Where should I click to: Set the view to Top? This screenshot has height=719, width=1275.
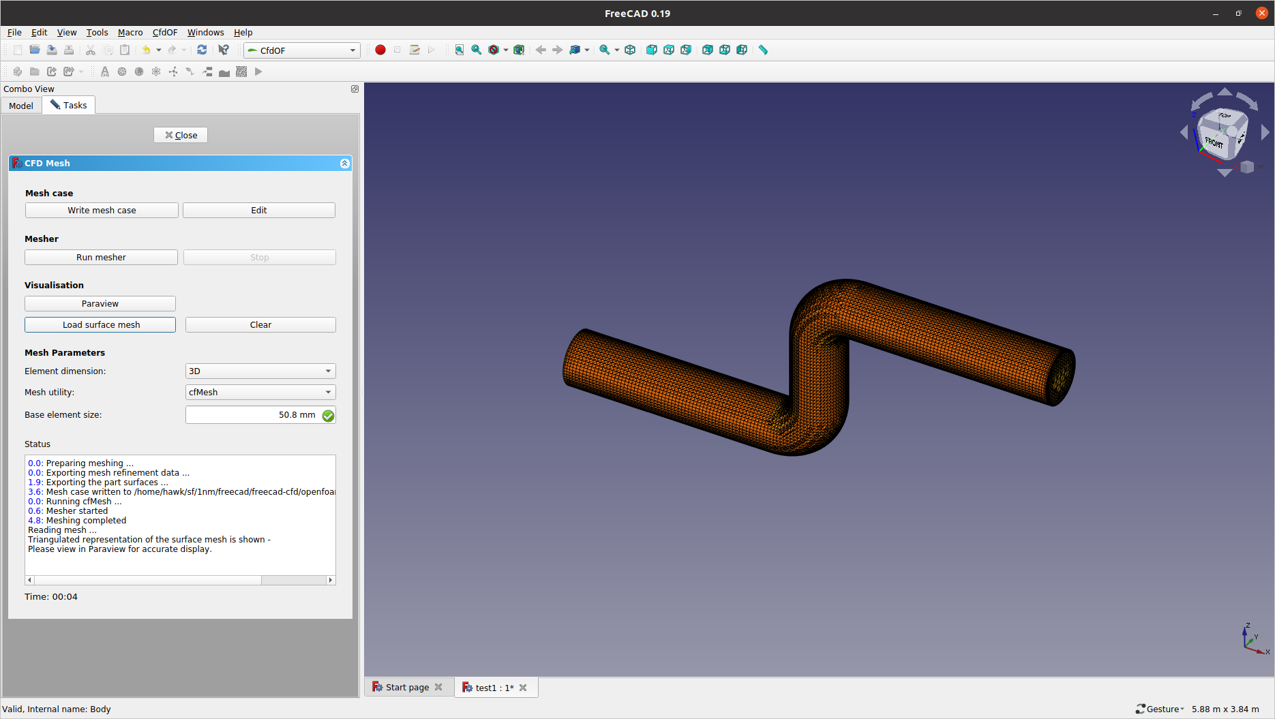tap(669, 50)
